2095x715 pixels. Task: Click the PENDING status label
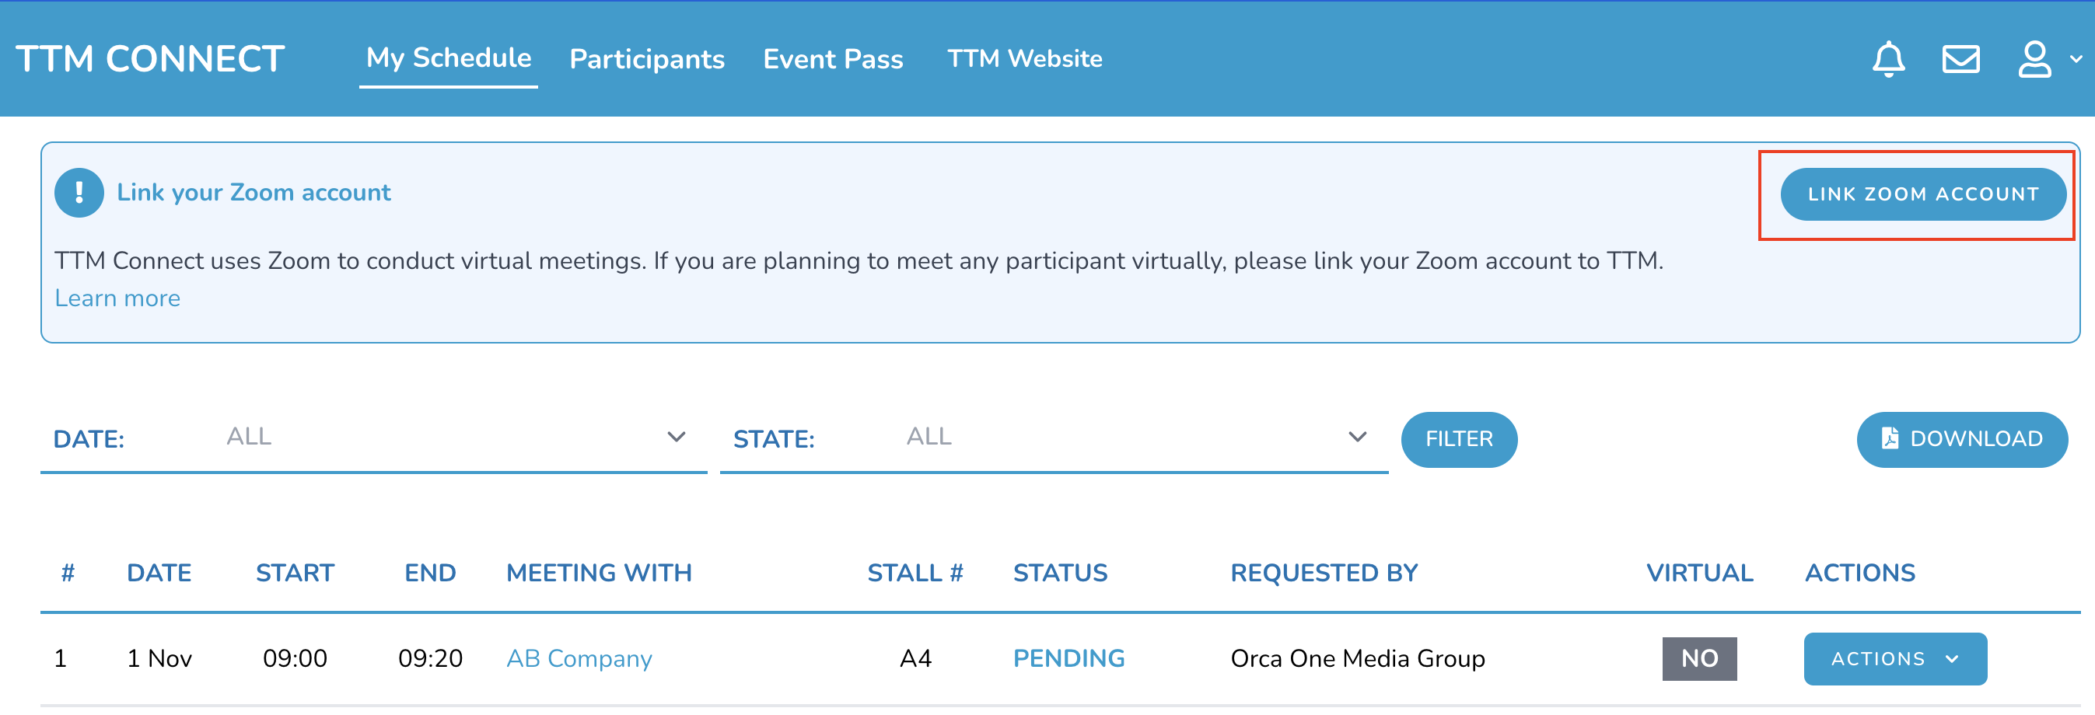[1068, 658]
